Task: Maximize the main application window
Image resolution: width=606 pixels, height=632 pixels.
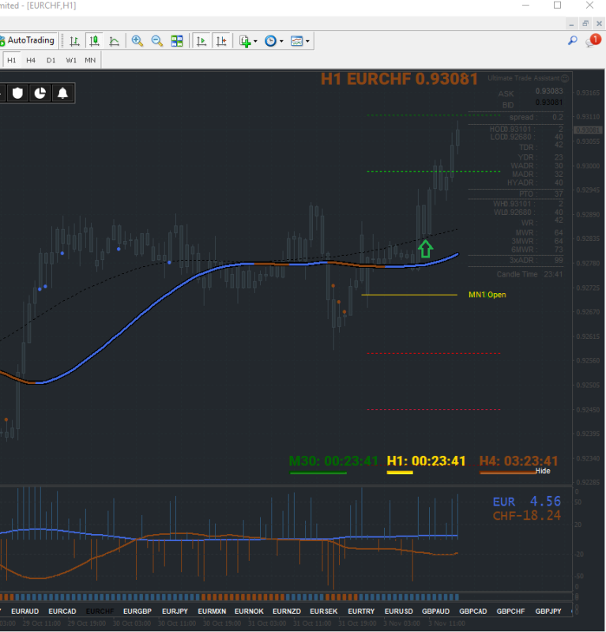Action: pos(557,6)
